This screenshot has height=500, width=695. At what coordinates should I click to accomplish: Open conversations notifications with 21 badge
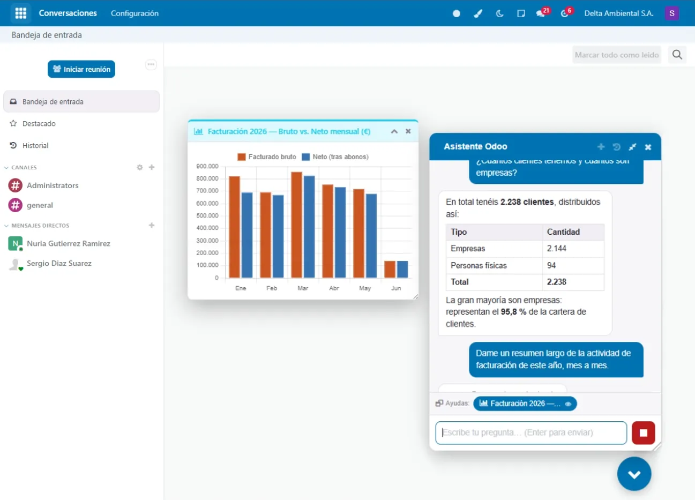[x=542, y=12]
